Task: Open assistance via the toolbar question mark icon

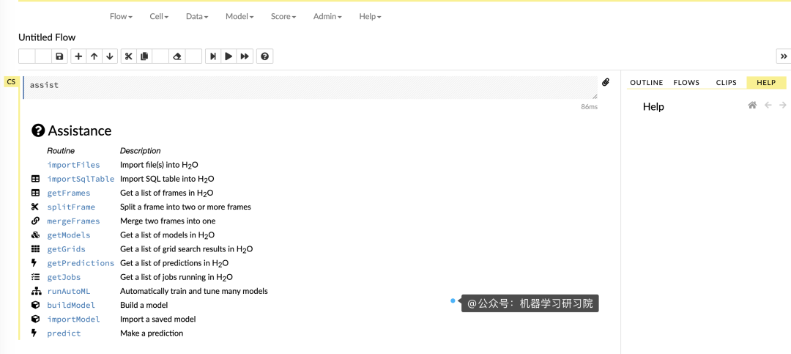Action: tap(265, 56)
